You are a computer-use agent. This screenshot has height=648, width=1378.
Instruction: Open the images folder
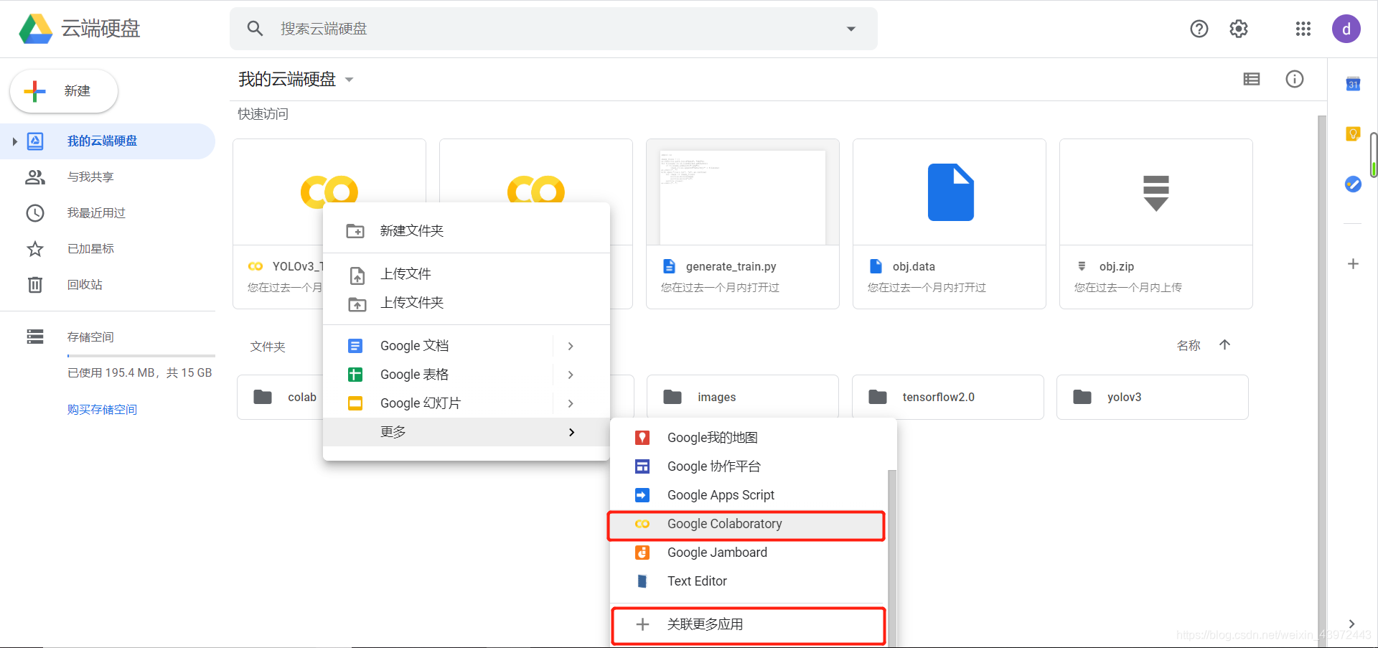(743, 397)
